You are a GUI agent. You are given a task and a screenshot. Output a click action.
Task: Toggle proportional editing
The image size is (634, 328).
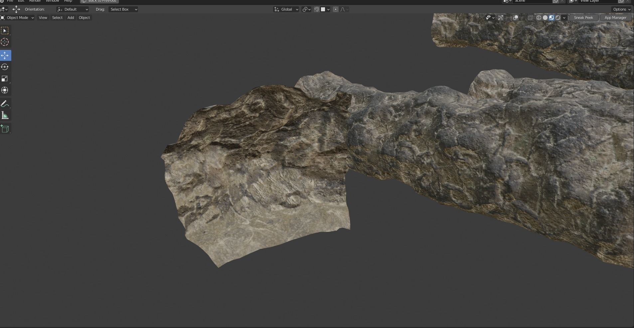click(336, 9)
